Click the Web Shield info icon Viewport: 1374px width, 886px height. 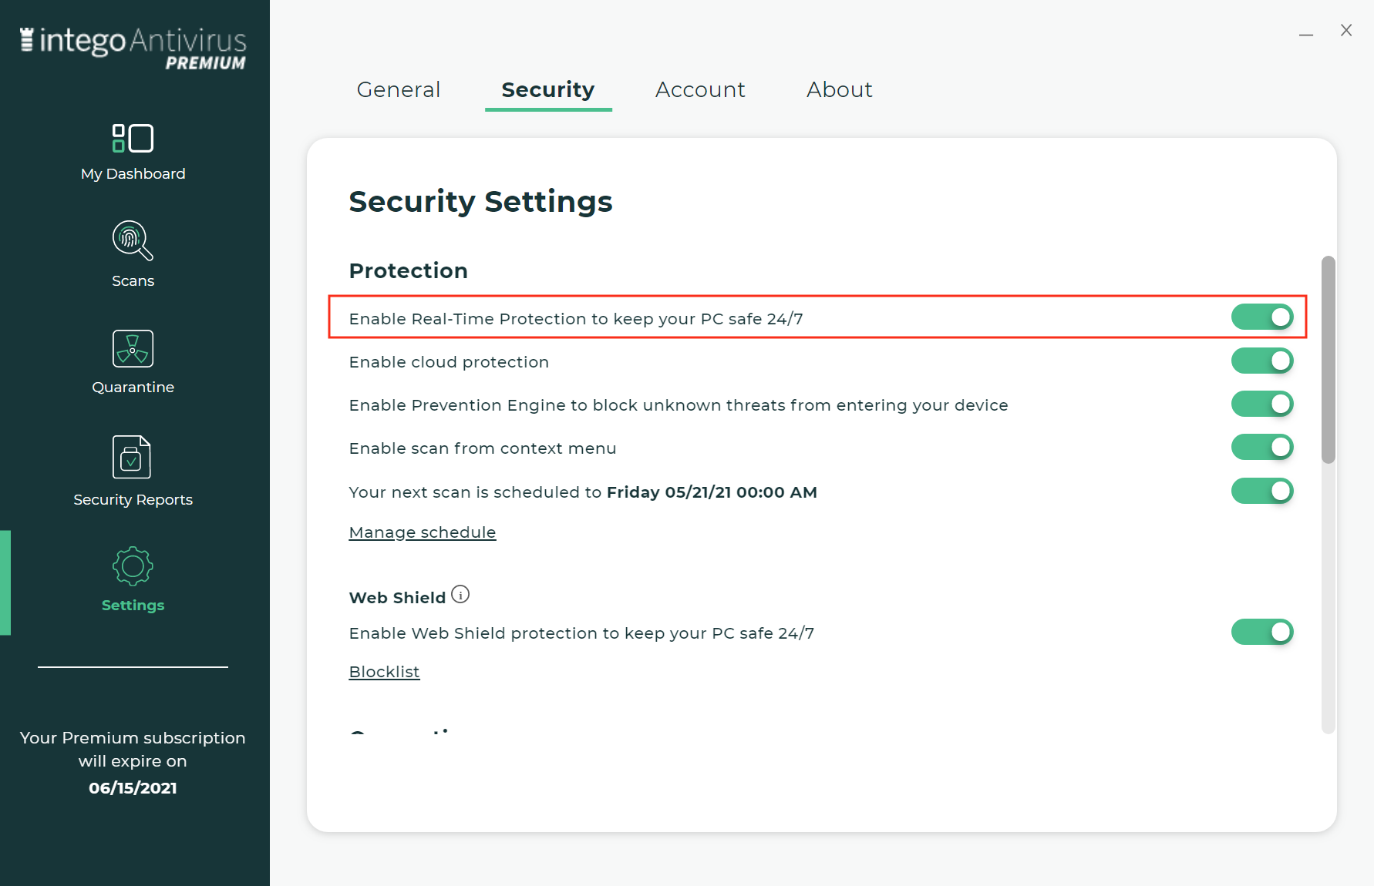(x=460, y=595)
